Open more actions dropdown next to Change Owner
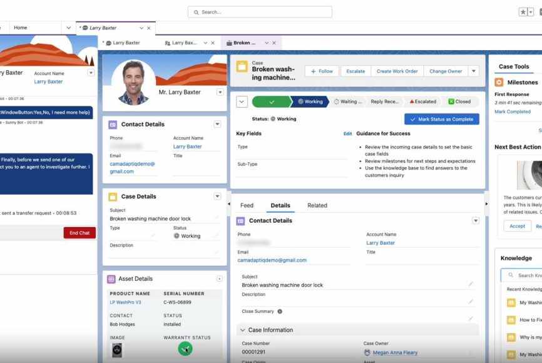Viewport: 542px width, 363px height. click(x=474, y=71)
